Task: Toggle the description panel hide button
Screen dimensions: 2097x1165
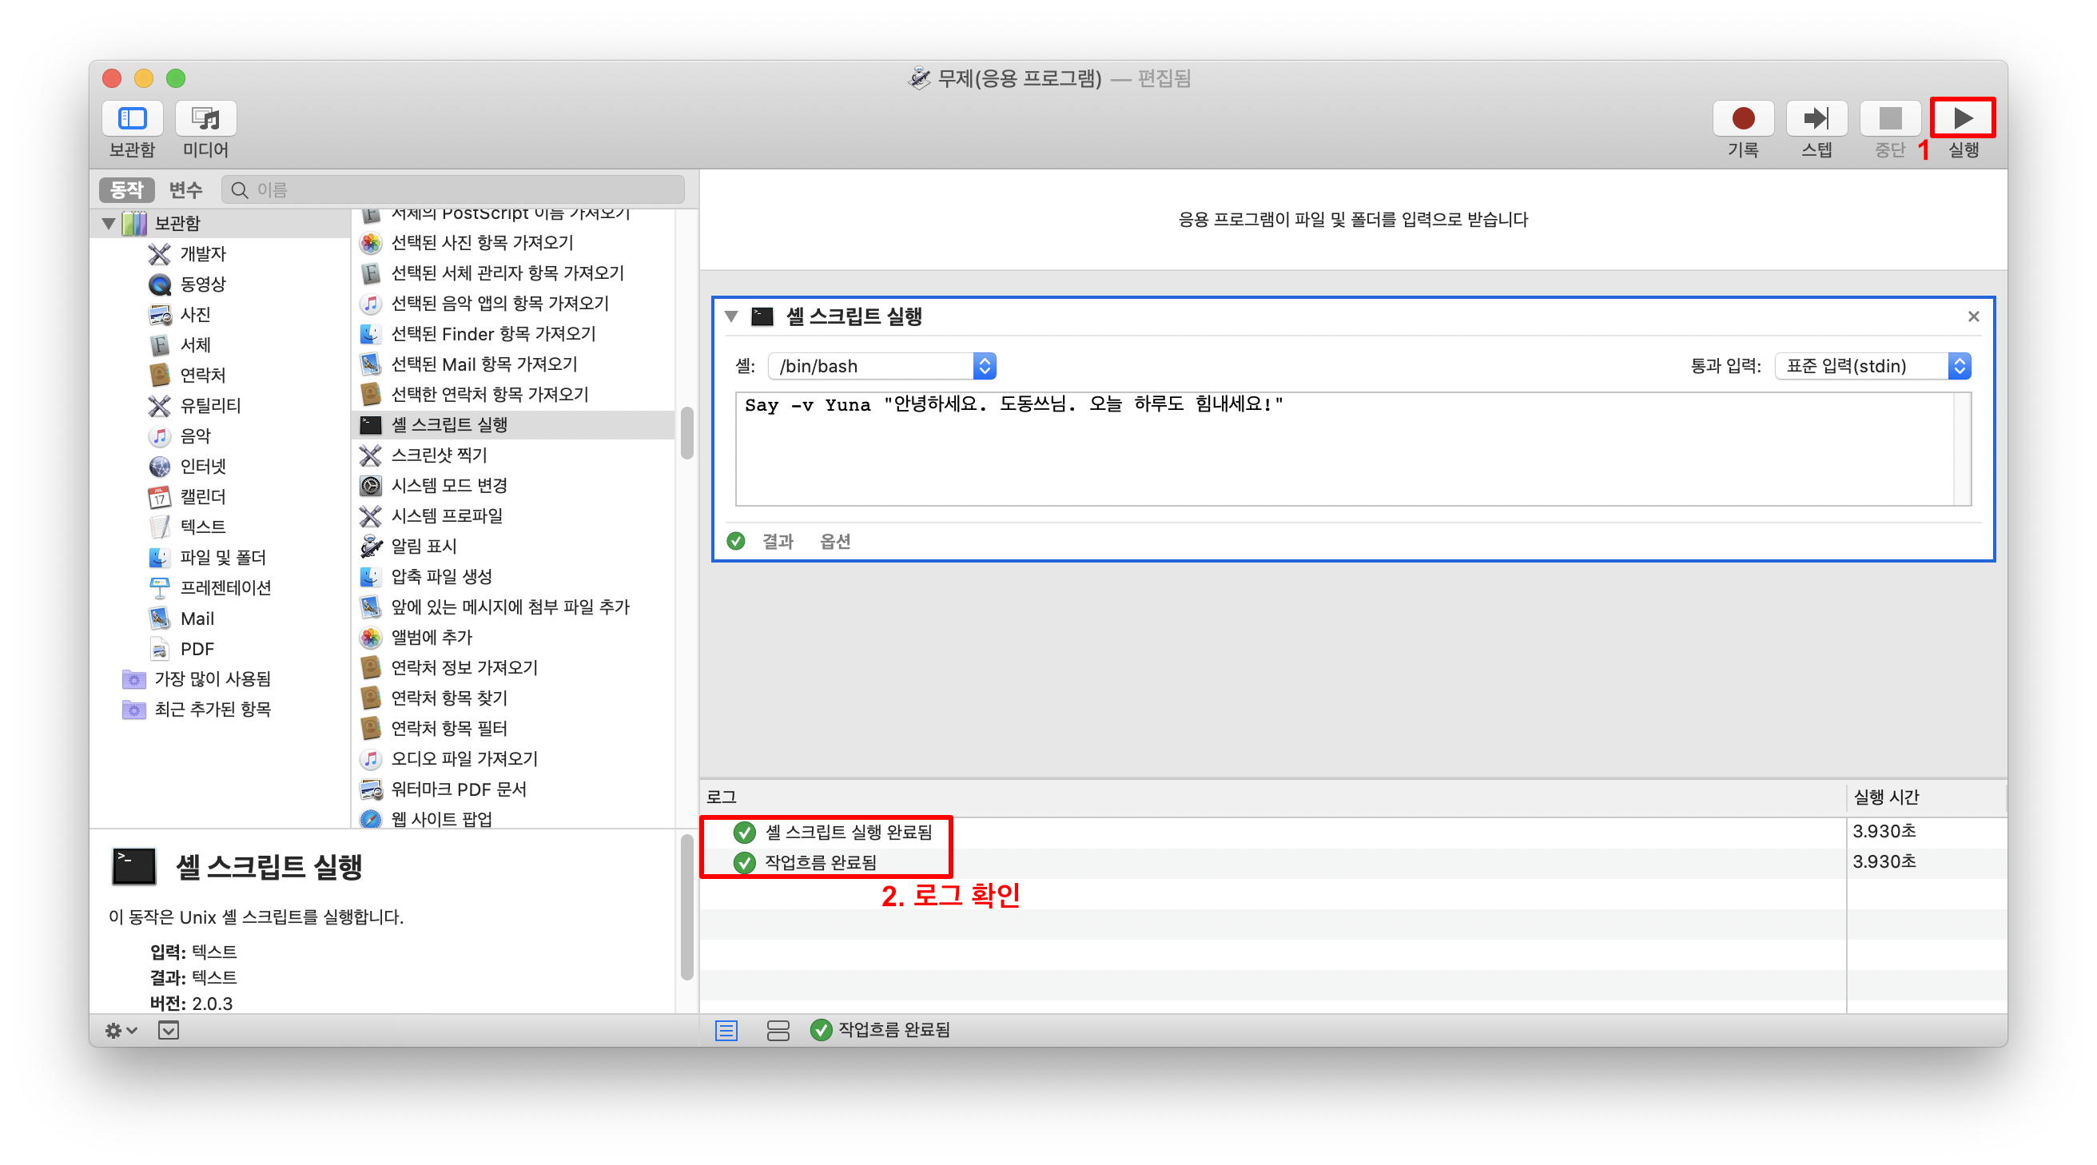Action: coord(169,1031)
